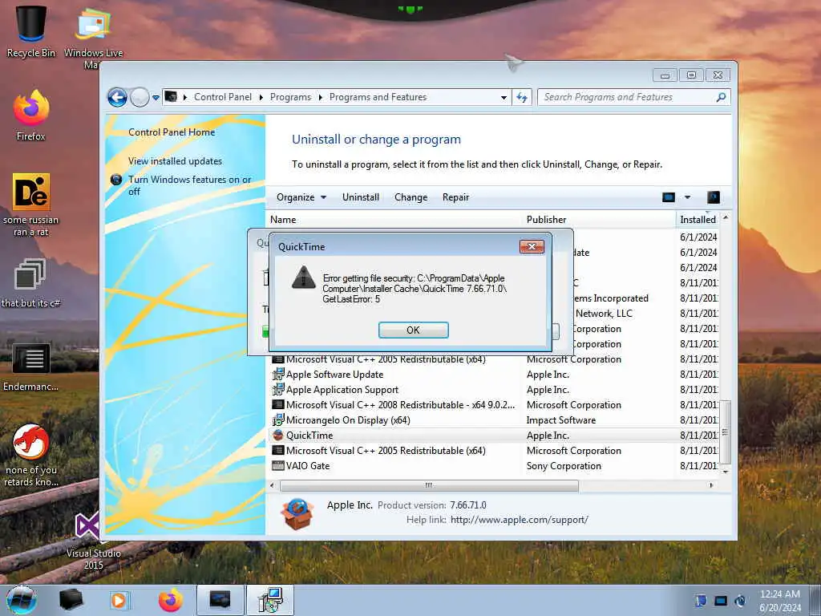
Task: Open View installed updates link
Action: (x=175, y=160)
